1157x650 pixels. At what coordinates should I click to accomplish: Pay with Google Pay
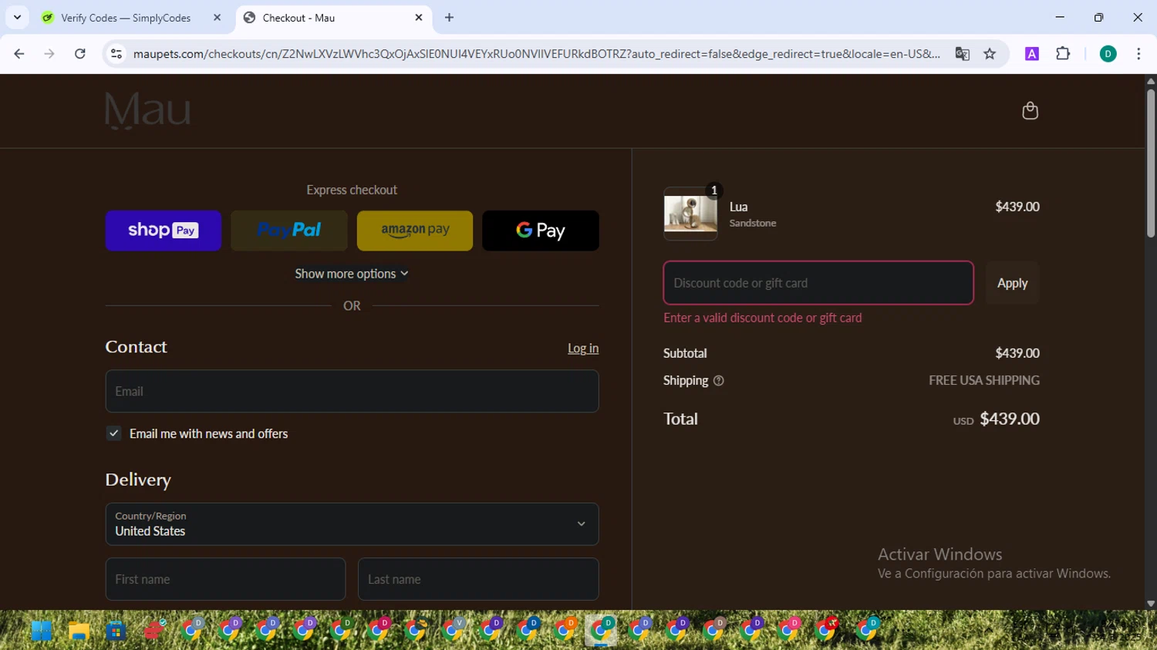point(541,231)
